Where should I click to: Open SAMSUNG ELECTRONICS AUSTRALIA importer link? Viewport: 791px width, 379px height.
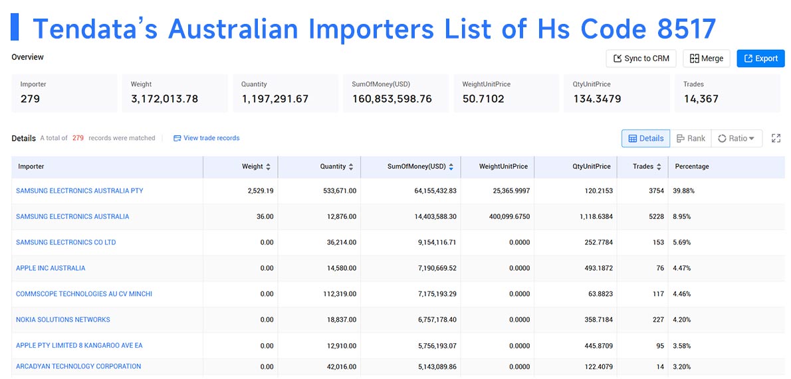(72, 217)
